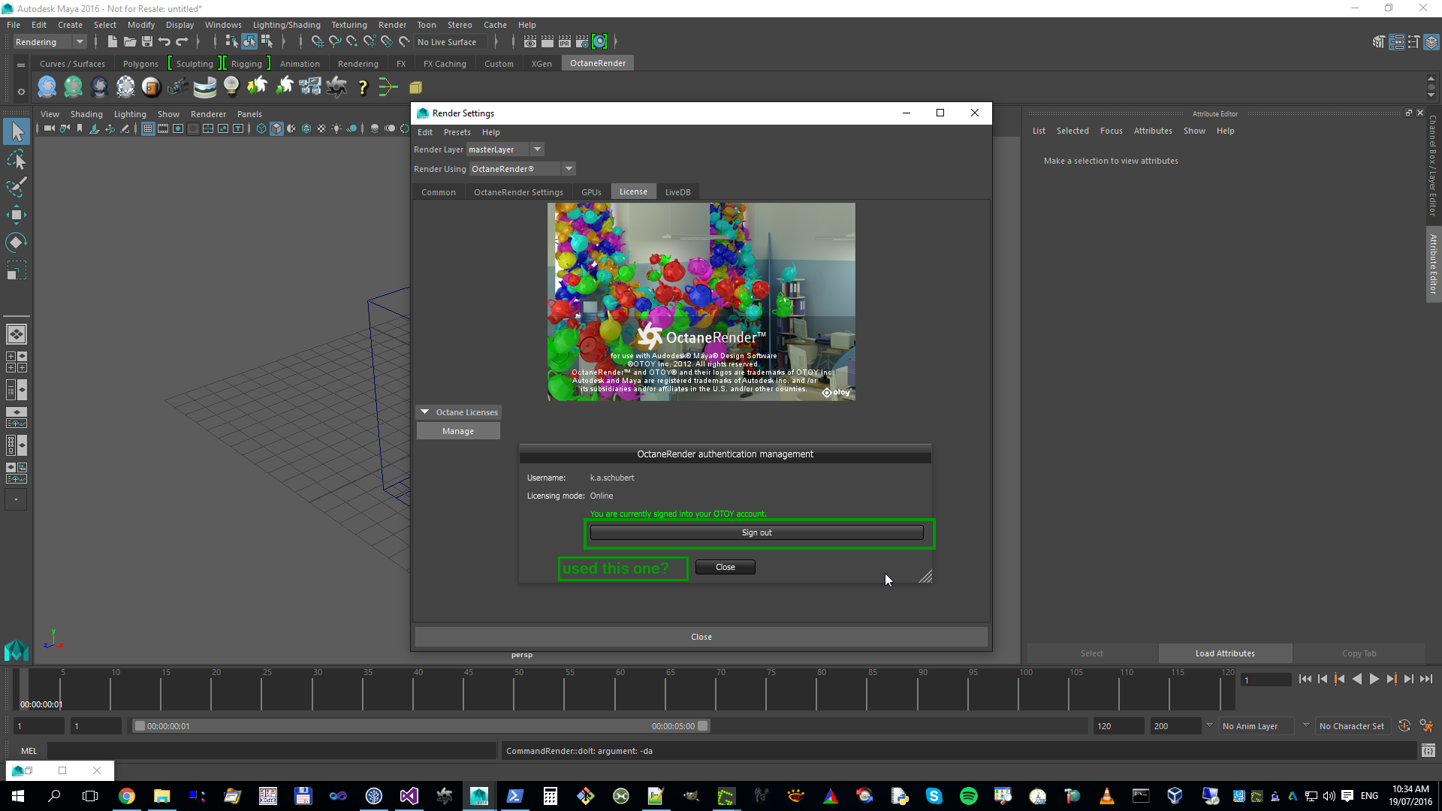This screenshot has height=811, width=1442.
Task: Collapse the Octane Licenses section
Action: 425,412
